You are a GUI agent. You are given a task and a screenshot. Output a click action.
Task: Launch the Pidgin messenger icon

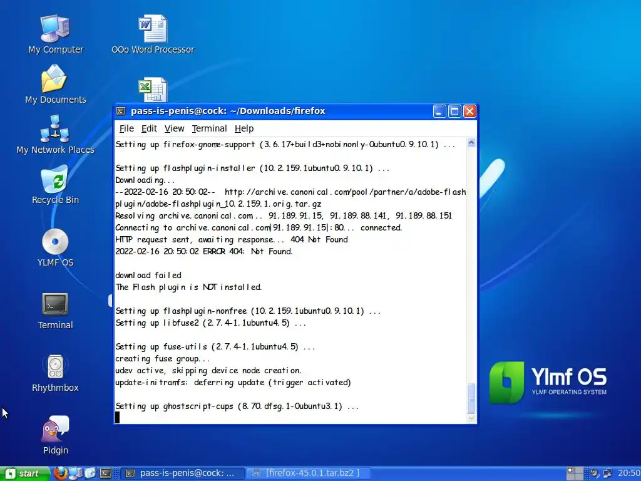(x=55, y=435)
